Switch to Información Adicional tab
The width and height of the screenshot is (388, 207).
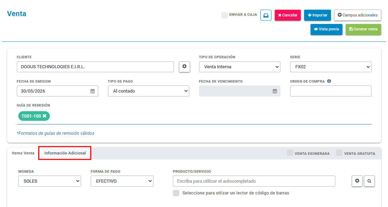click(x=65, y=153)
